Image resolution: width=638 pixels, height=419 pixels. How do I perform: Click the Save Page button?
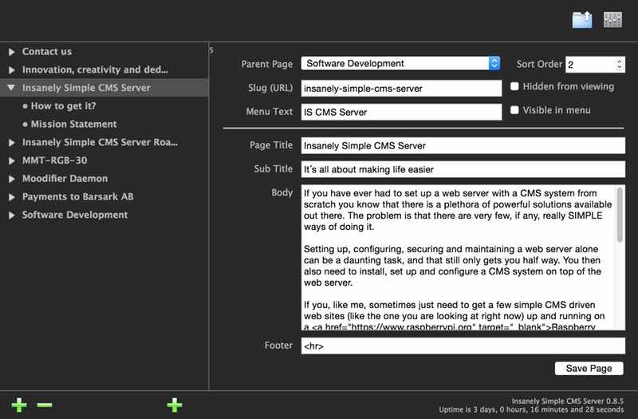(589, 369)
